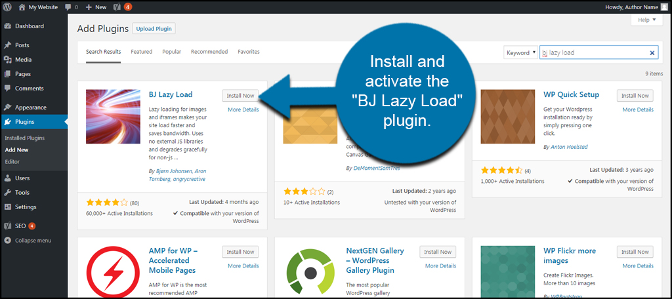View More Details for AMP for WP
The image size is (672, 299).
point(243,266)
